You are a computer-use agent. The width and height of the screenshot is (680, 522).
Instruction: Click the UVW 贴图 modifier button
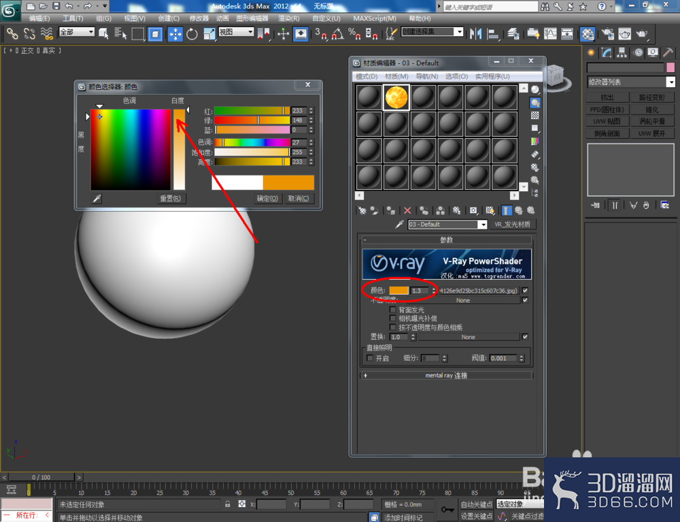coord(607,121)
